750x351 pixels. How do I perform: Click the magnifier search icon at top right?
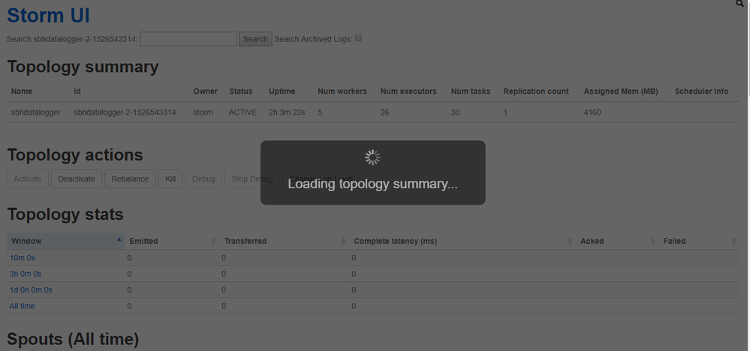pos(739,4)
